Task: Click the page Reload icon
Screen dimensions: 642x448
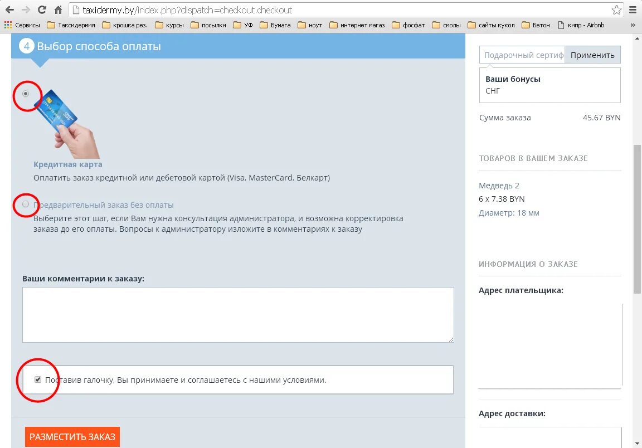Action: pos(42,9)
